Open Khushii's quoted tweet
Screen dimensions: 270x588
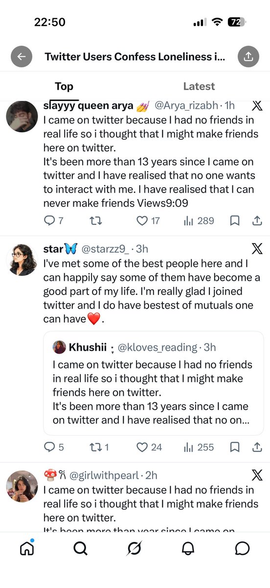click(x=154, y=383)
